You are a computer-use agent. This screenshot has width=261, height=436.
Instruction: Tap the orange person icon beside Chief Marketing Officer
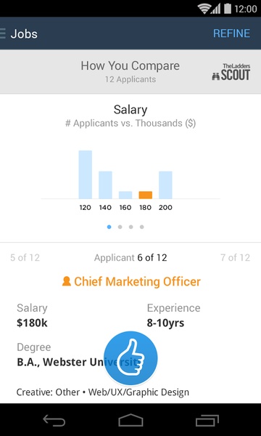(67, 281)
